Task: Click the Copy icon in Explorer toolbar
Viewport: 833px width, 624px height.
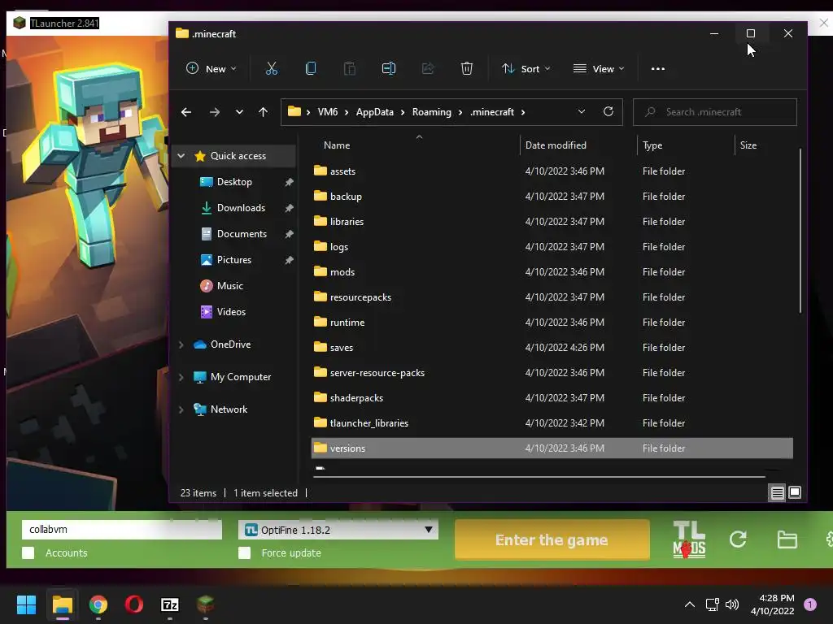Action: coord(311,68)
